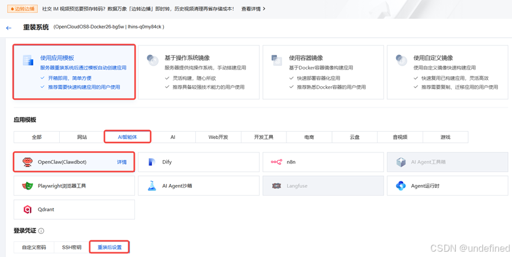Click the OpenClaw(Clawdbot) robot icon
The image size is (512, 257).
pos(27,162)
